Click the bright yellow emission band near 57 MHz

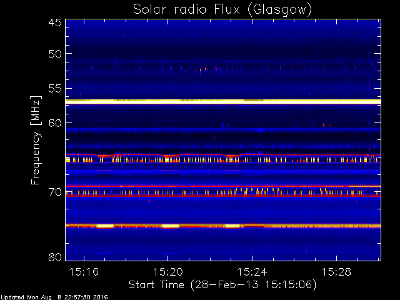point(223,101)
